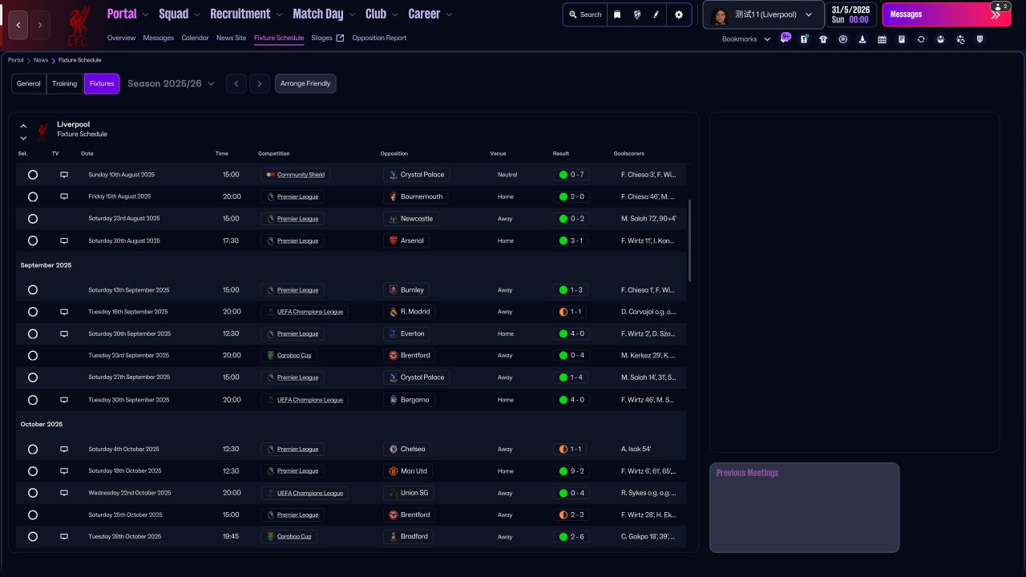Viewport: 1026px width, 577px height.
Task: Click the head icon beside the pencil
Action: pyautogui.click(x=636, y=14)
